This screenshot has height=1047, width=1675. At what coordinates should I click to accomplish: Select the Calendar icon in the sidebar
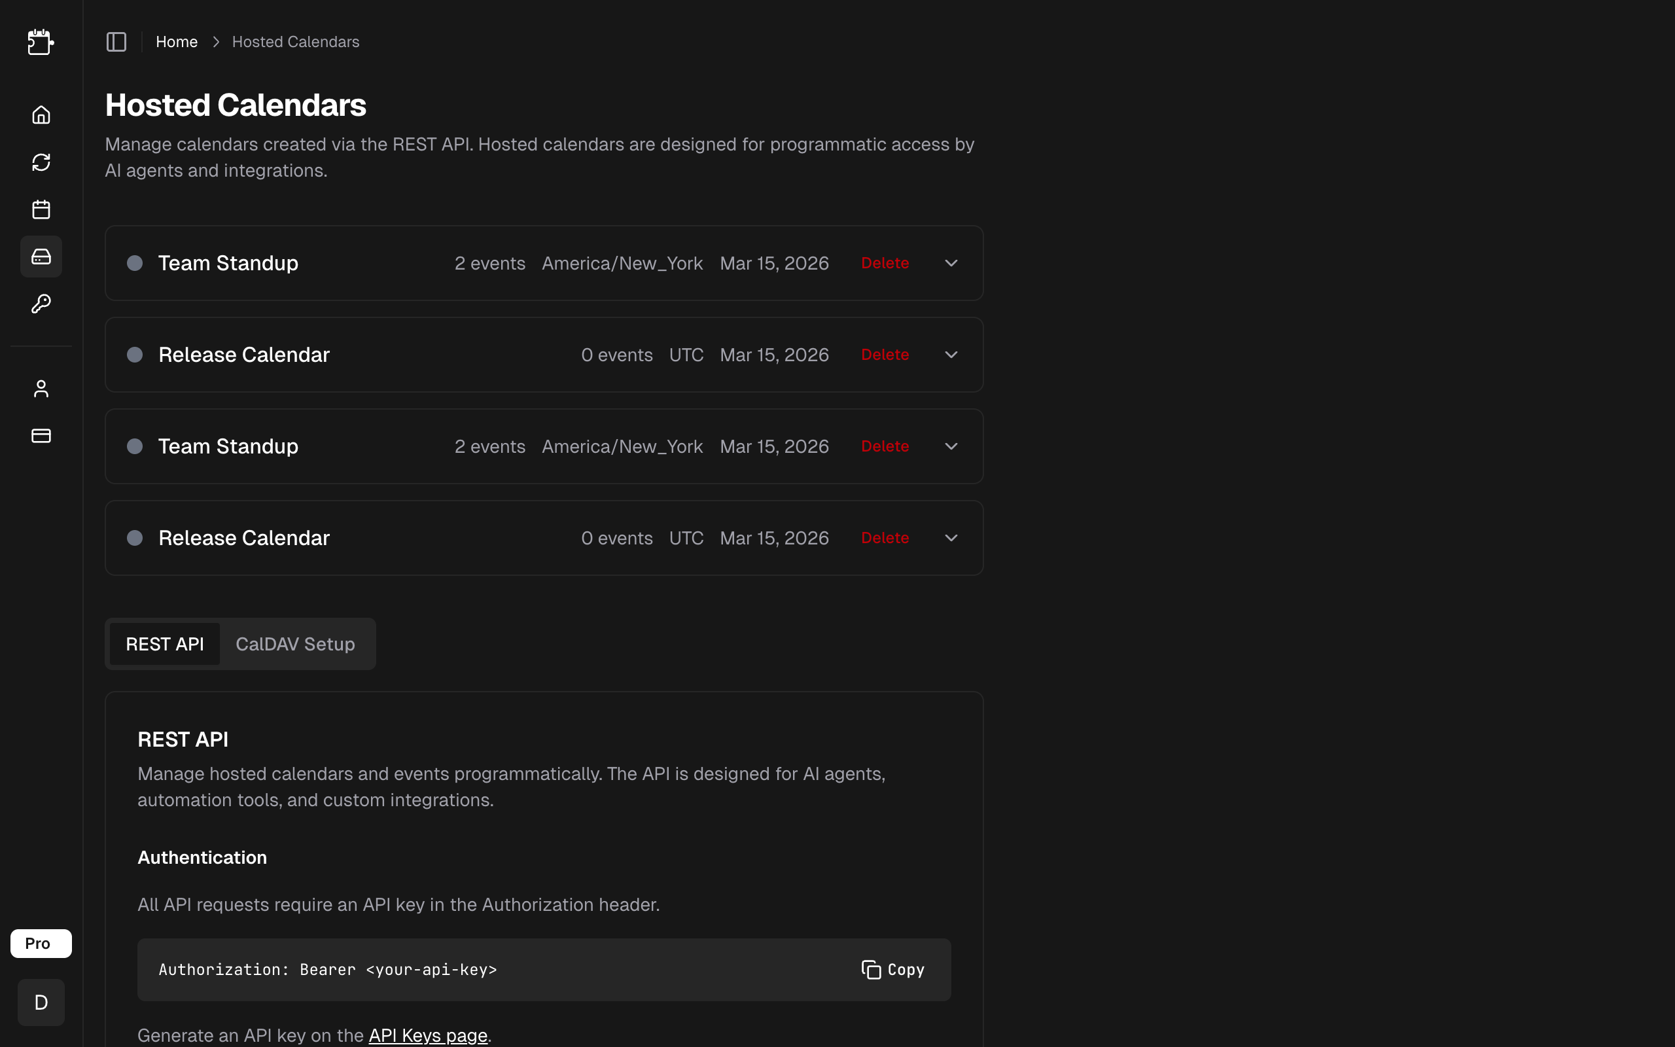(41, 209)
